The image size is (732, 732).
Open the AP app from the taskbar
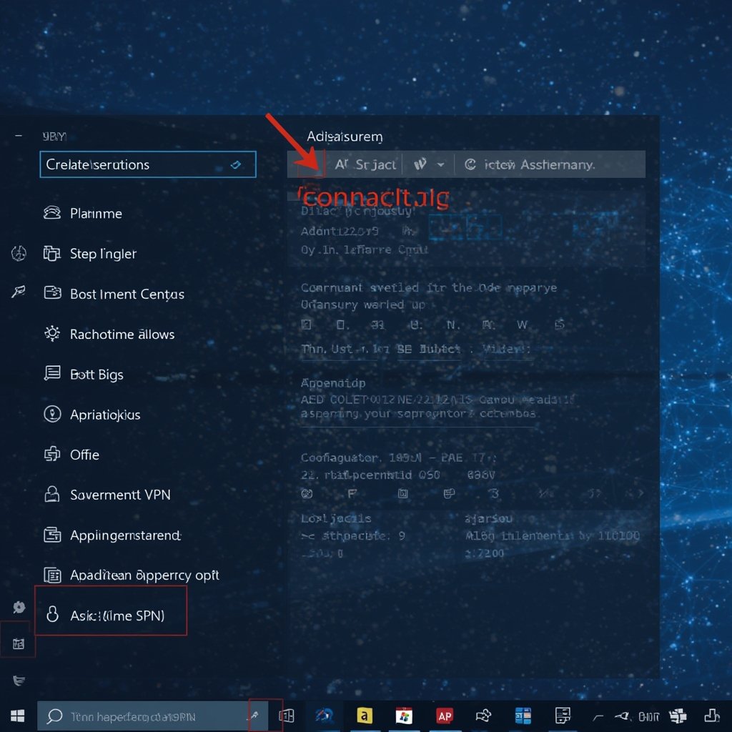pyautogui.click(x=445, y=715)
